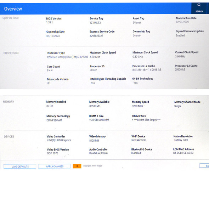
Task: Click the partially visible Exit button
Action: coord(204,166)
